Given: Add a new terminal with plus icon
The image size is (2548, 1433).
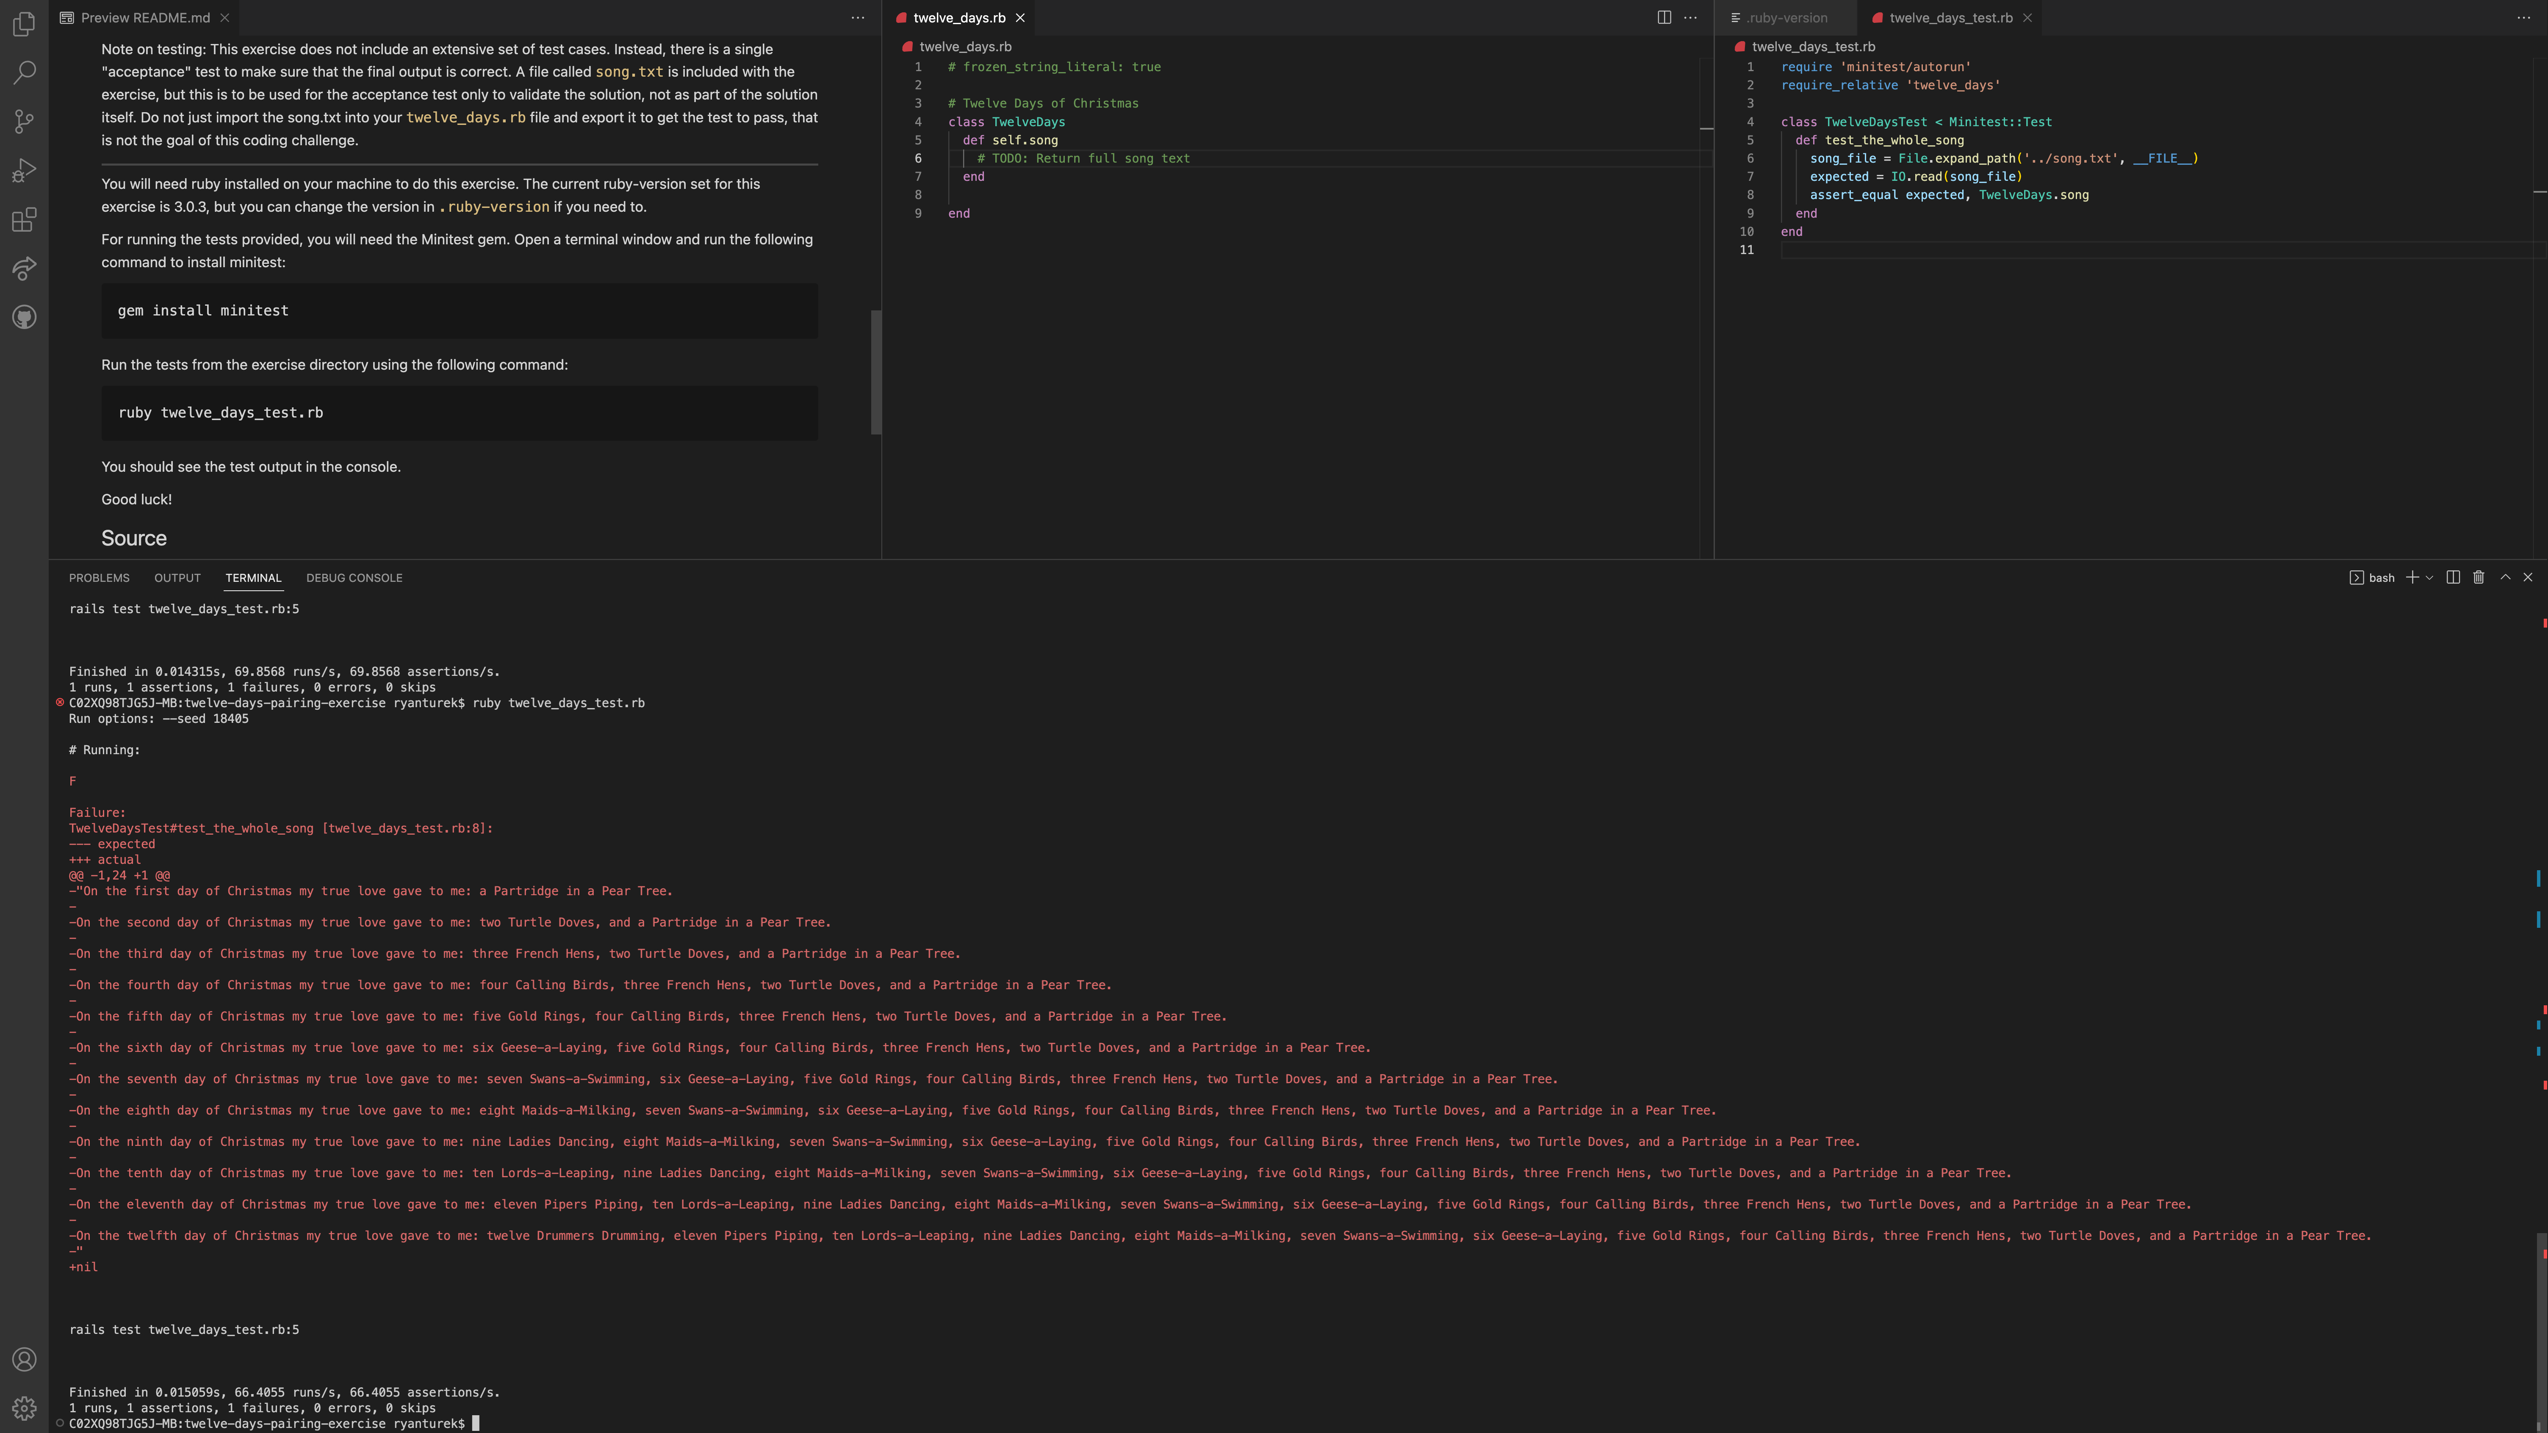Looking at the screenshot, I should point(2412,578).
